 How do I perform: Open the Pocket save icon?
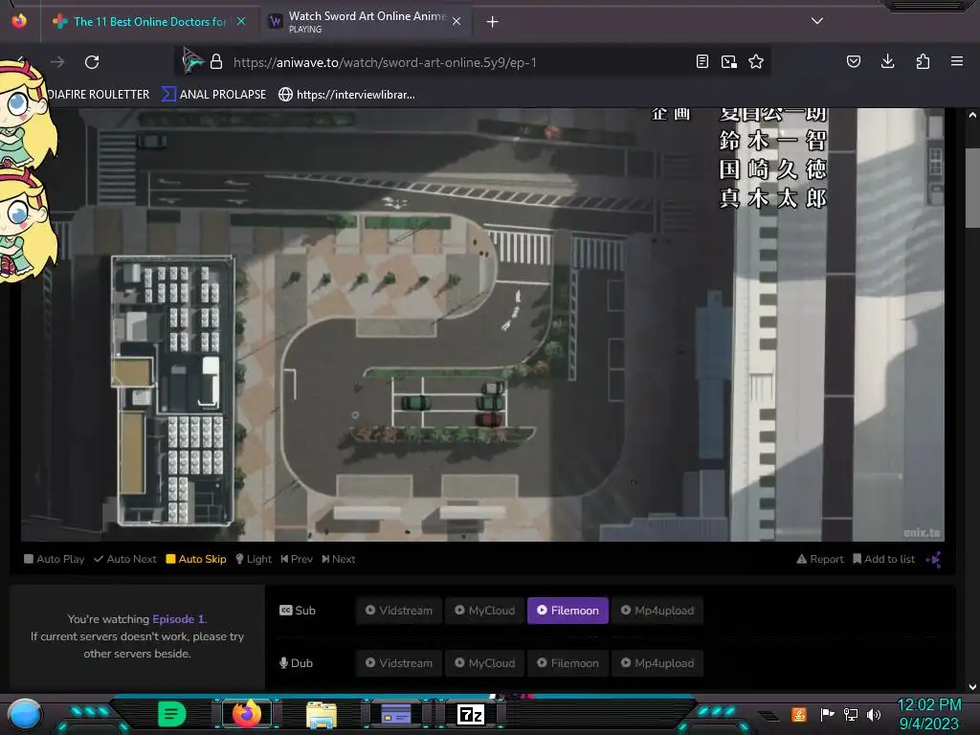(854, 61)
